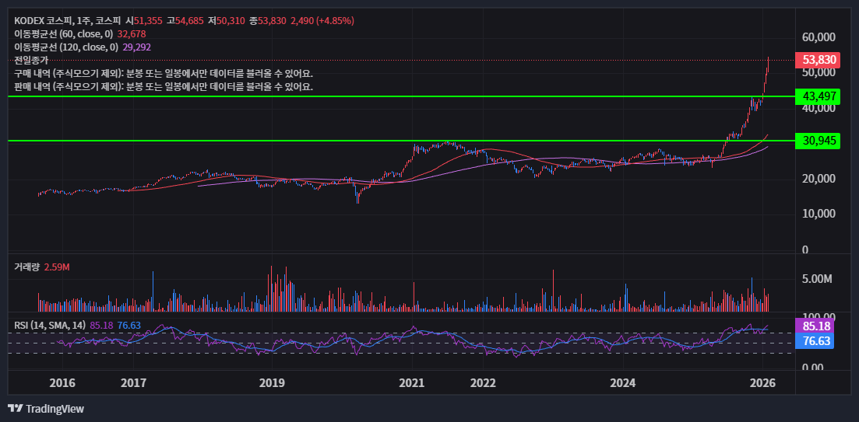Click the TradingView logo icon
This screenshot has width=859, height=422.
pyautogui.click(x=15, y=409)
